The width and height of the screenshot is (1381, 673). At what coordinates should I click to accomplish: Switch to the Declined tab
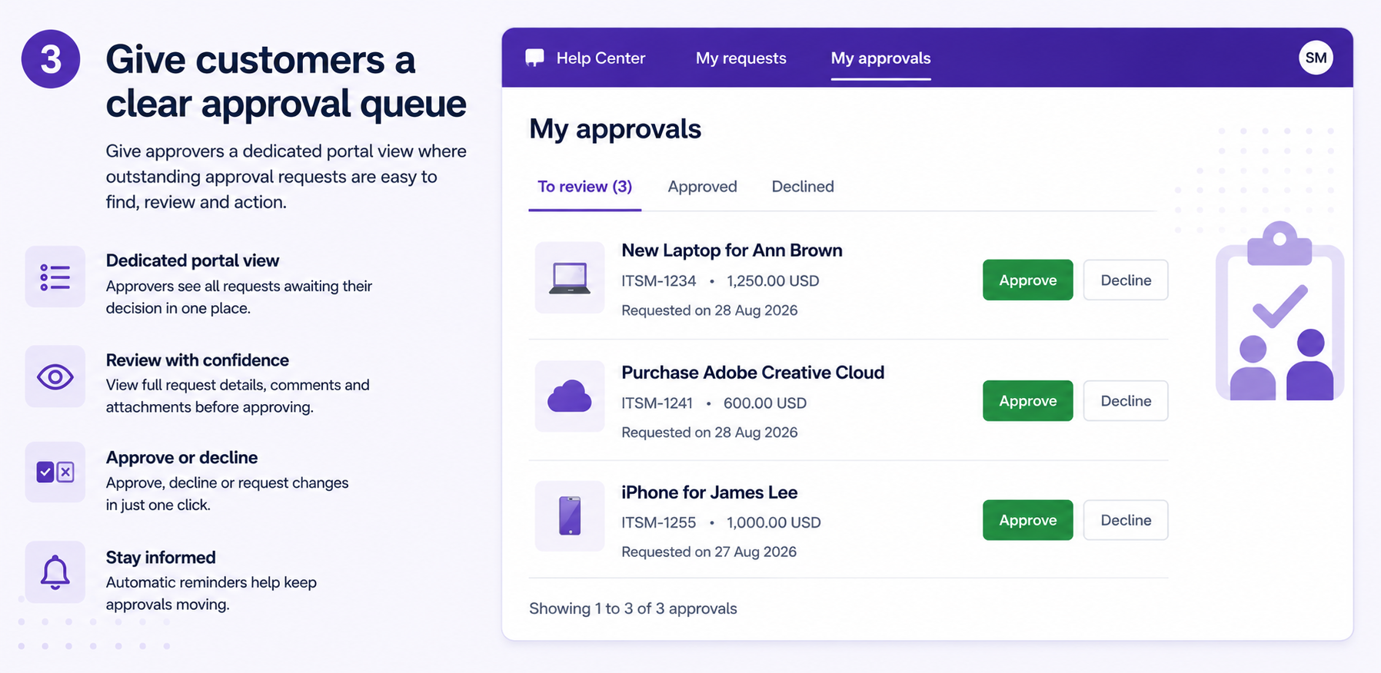(x=803, y=187)
